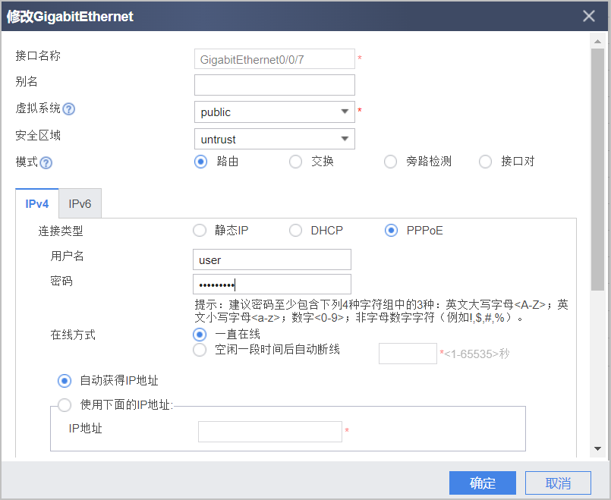Expand the 安全区域 untrust dropdown
Viewport: 611px width, 500px height.
pos(274,139)
